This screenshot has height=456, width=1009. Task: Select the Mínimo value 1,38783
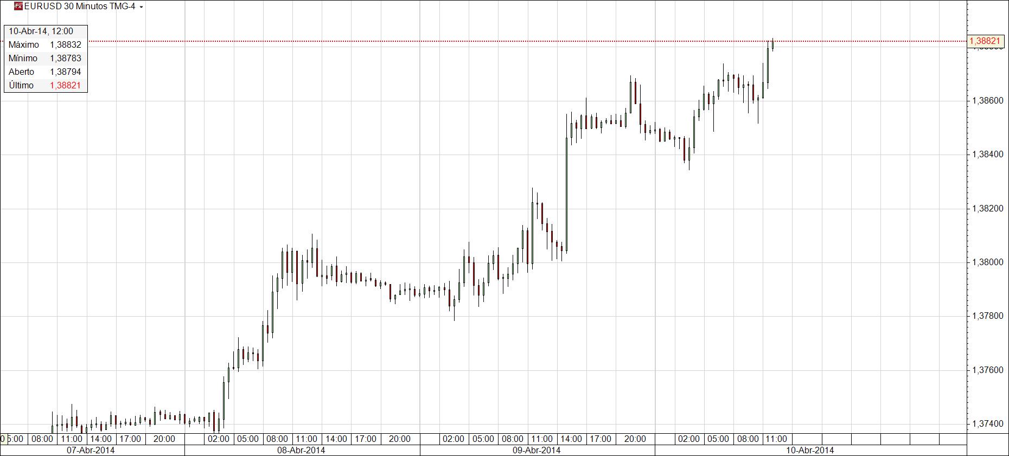click(66, 58)
